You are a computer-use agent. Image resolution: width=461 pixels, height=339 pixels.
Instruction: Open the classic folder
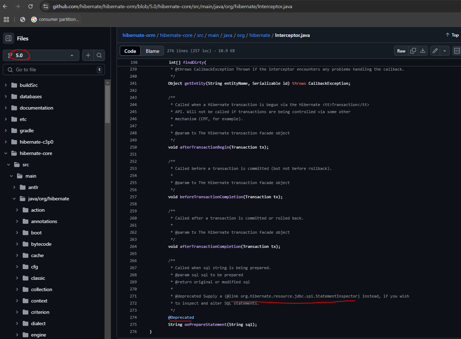click(38, 278)
